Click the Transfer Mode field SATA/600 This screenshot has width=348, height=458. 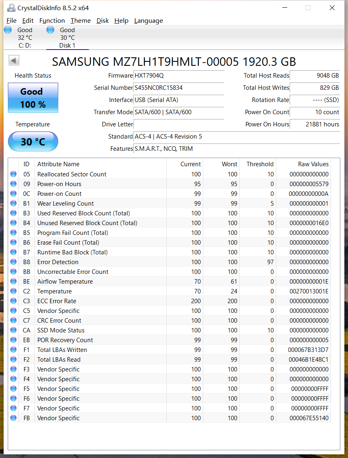point(178,112)
